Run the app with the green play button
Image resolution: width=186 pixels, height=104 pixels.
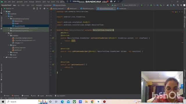[142, 5]
